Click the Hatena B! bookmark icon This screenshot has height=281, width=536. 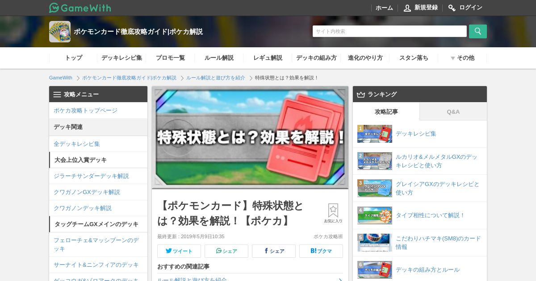click(314, 251)
